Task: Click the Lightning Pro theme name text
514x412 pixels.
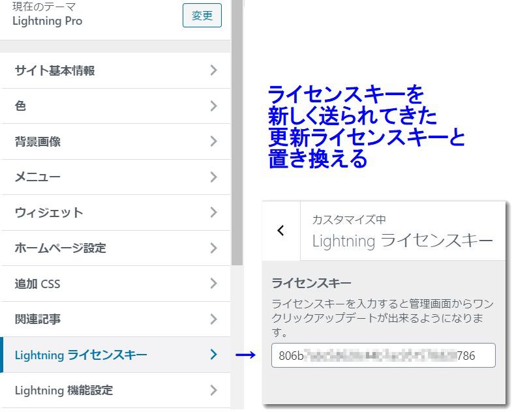Action: [47, 21]
